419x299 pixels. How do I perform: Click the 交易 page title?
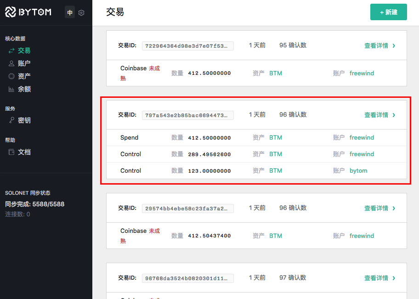tap(115, 12)
